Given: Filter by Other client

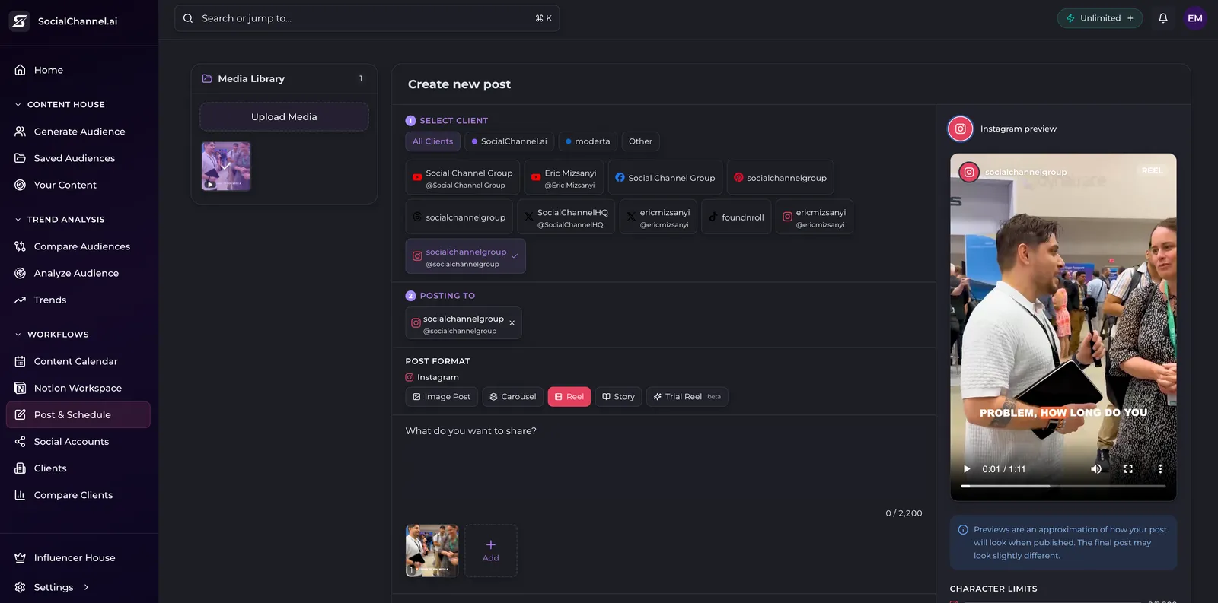Looking at the screenshot, I should 640,141.
